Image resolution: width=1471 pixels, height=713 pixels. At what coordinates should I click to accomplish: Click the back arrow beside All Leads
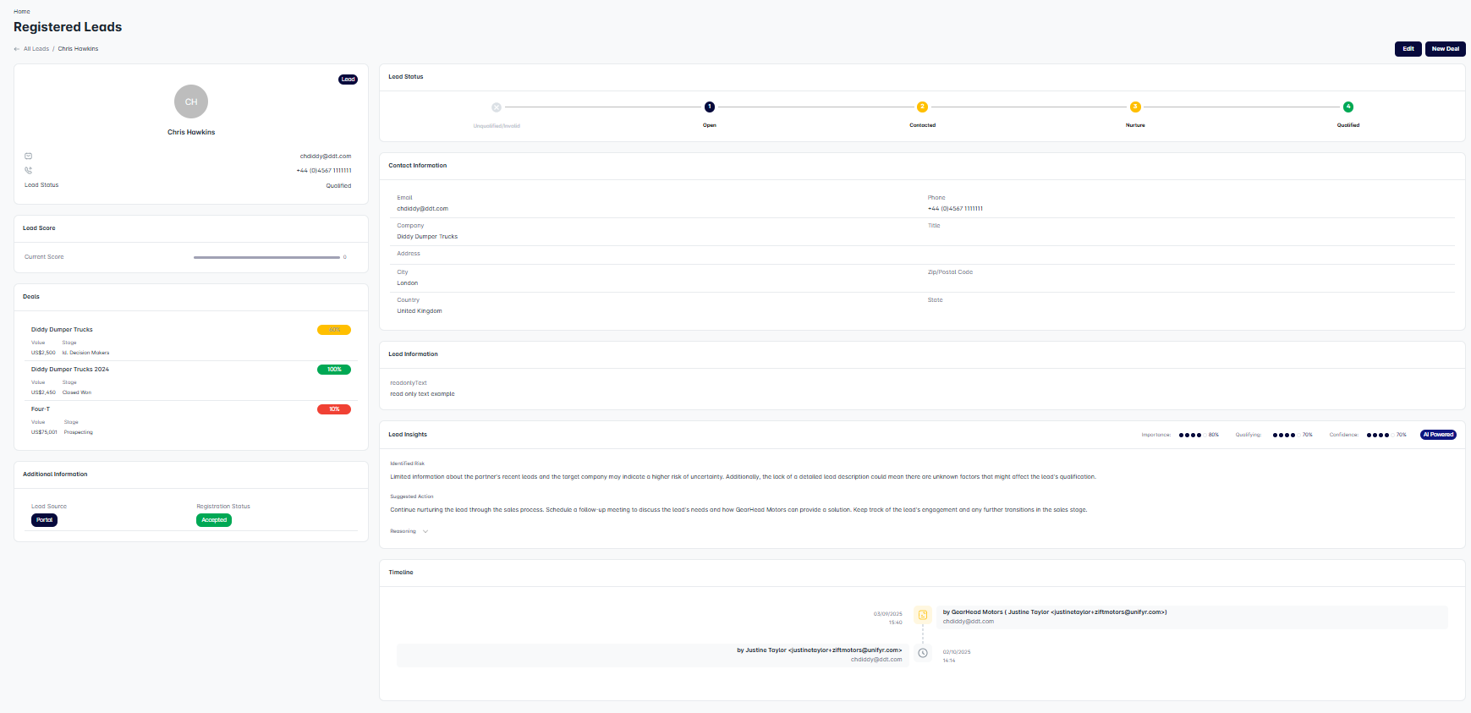point(17,49)
